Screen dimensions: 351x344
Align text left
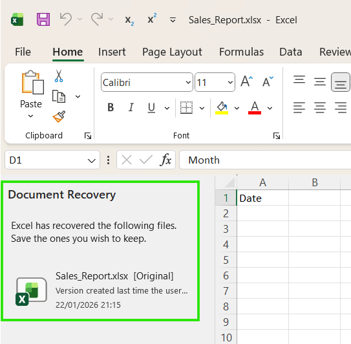coord(299,108)
